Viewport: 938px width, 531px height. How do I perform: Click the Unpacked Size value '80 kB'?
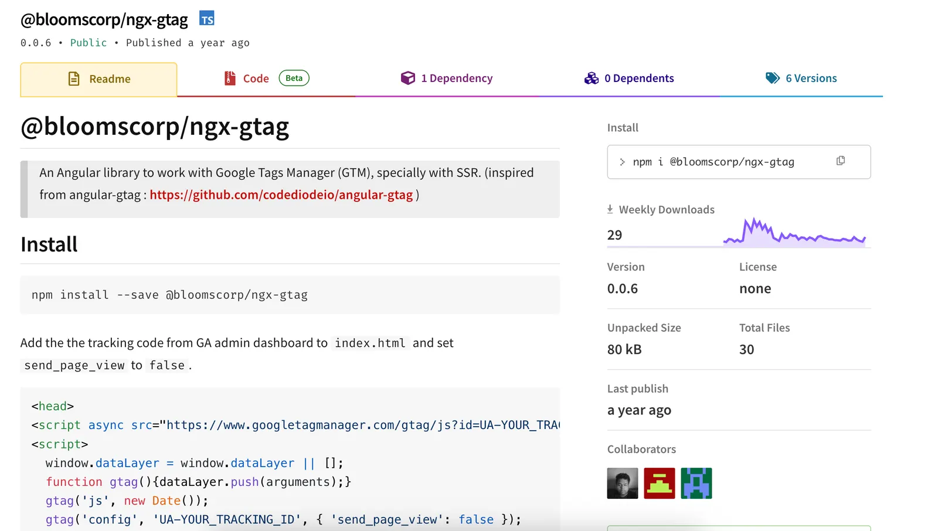624,349
